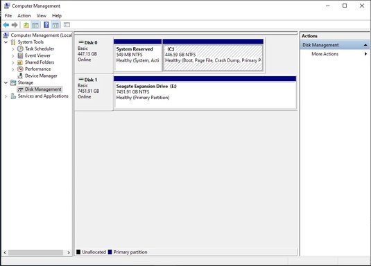The width and height of the screenshot is (371, 266).
Task: Click the black Unallocated legend swatch
Action: [78, 252]
